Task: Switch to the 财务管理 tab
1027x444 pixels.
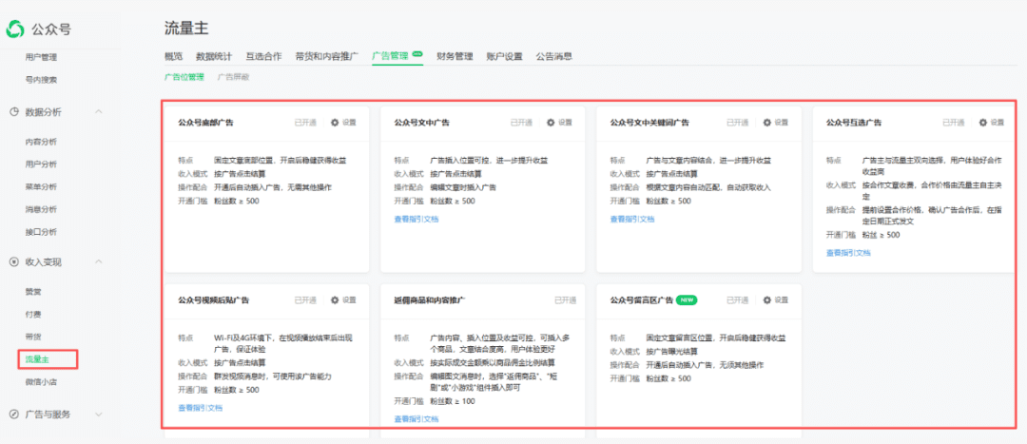Action: (x=455, y=57)
